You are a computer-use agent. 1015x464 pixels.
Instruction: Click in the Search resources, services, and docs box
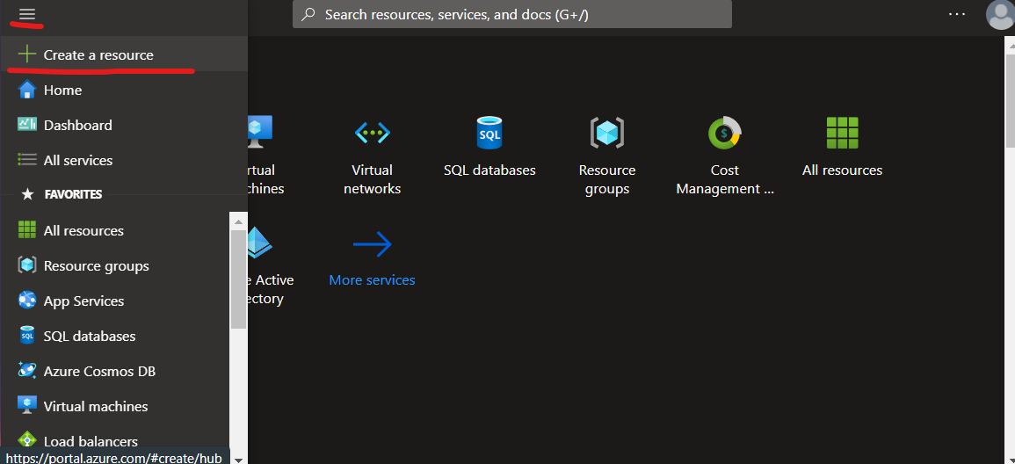click(512, 14)
